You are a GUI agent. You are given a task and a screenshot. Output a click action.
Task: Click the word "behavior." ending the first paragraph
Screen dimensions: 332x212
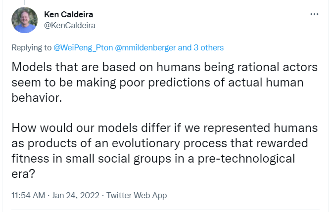click(37, 98)
